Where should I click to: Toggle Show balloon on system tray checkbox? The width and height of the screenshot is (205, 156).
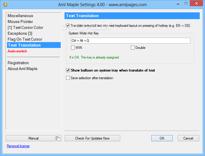pyautogui.click(x=68, y=70)
